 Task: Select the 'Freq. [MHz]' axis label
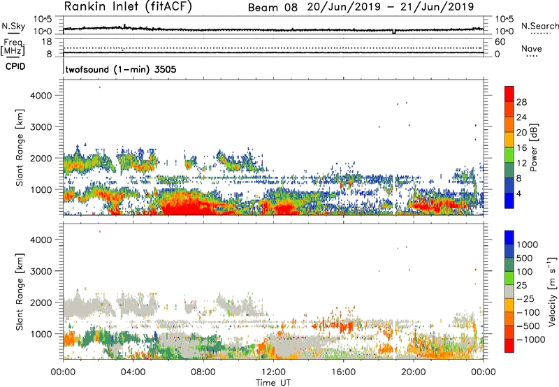[13, 48]
